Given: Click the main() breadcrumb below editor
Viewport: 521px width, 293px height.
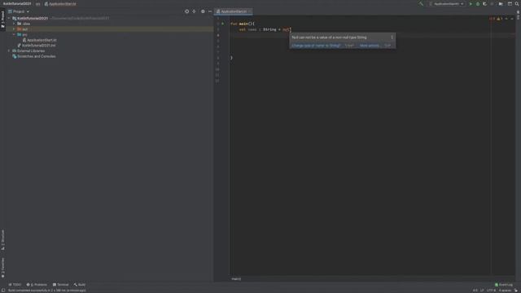Looking at the screenshot, I should tap(236, 279).
